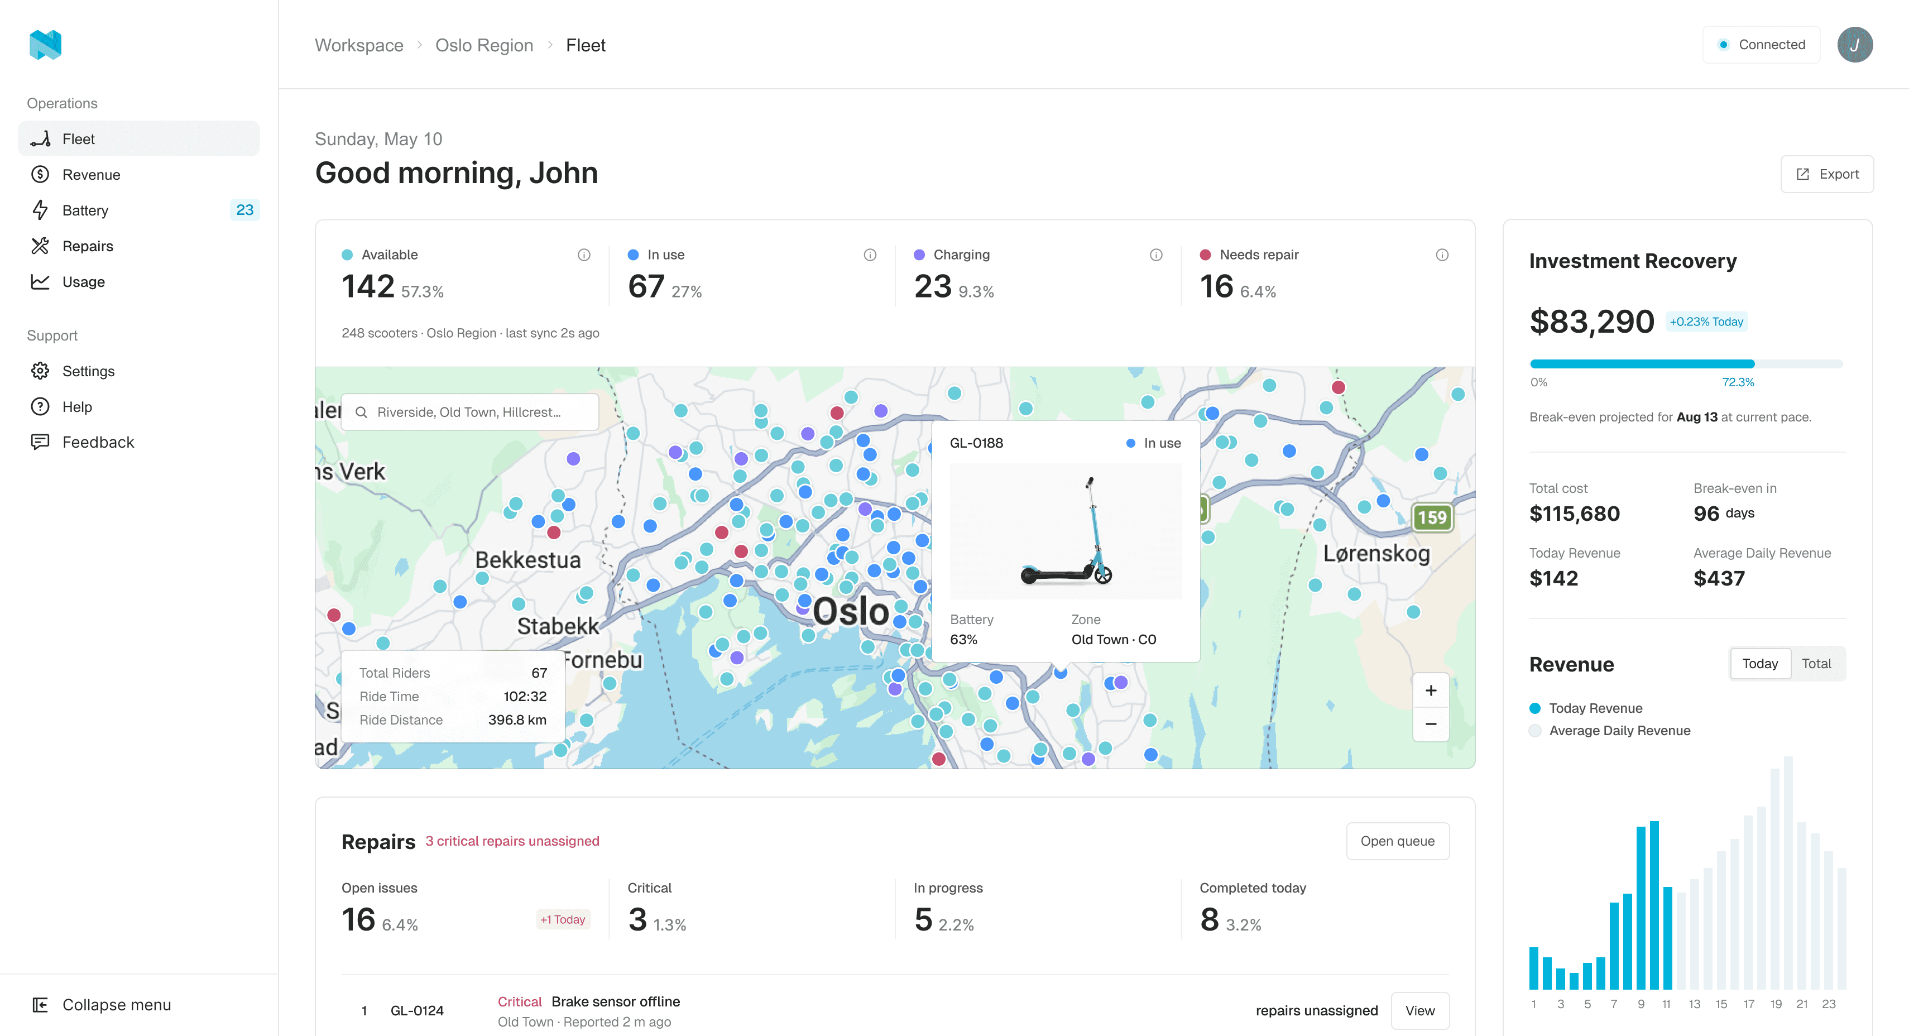
Task: Go to Usage chart page
Action: (138, 281)
